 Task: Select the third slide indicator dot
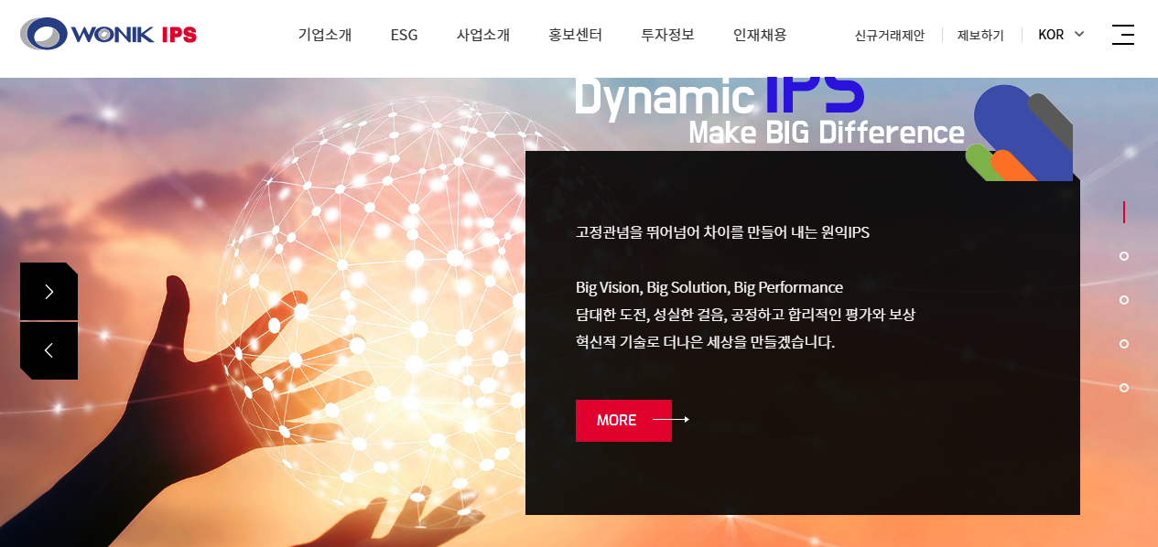[1124, 300]
